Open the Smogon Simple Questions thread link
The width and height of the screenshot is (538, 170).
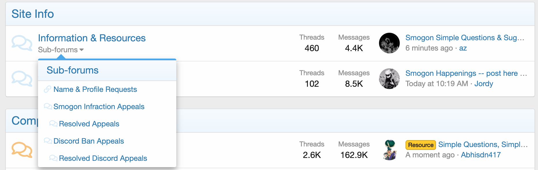point(464,38)
